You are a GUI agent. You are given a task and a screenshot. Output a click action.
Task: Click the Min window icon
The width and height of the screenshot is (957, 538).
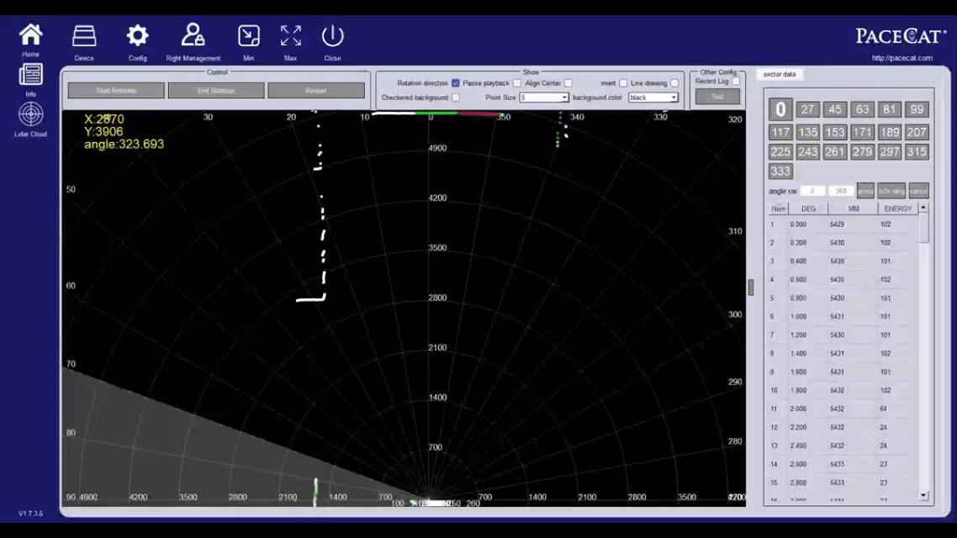(x=249, y=36)
